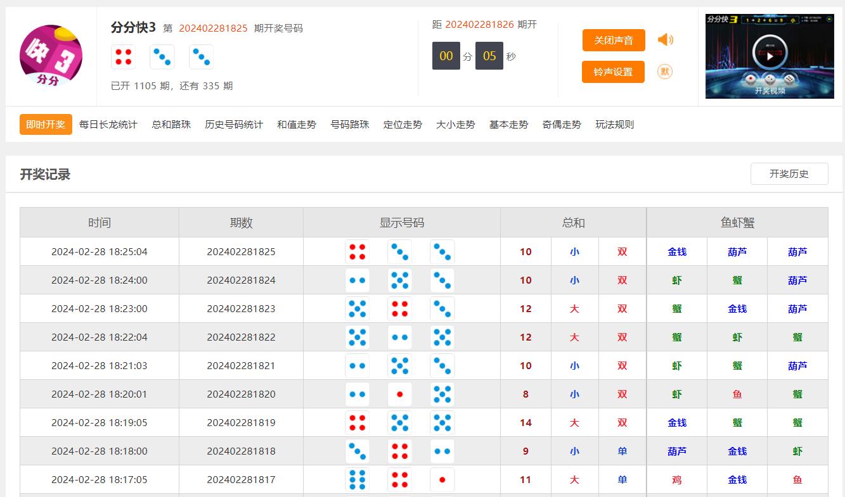Click the third dice in row 202402281825
The image size is (845, 497).
[442, 252]
